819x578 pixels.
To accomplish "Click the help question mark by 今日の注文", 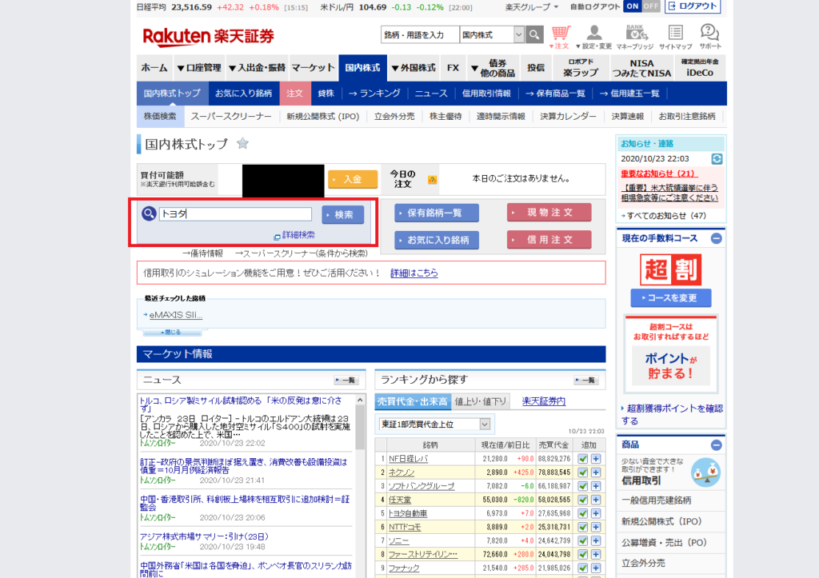I will pos(432,180).
